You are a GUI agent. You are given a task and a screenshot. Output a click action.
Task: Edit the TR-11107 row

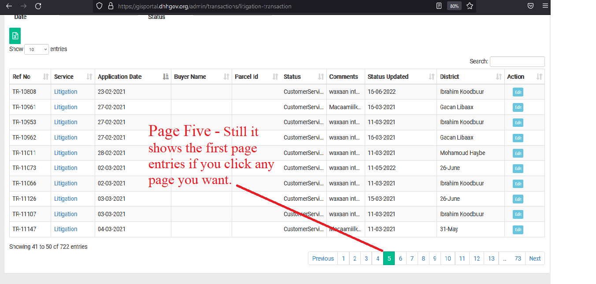pos(518,214)
